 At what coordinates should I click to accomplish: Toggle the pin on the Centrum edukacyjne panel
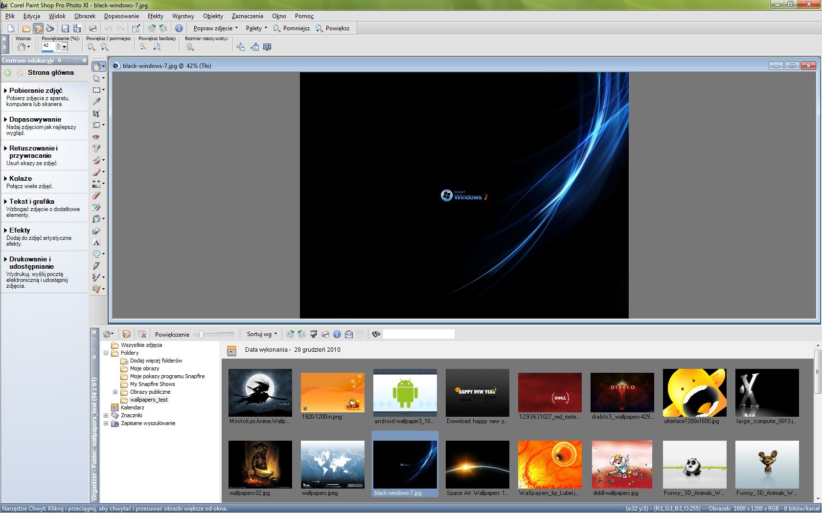click(60, 61)
